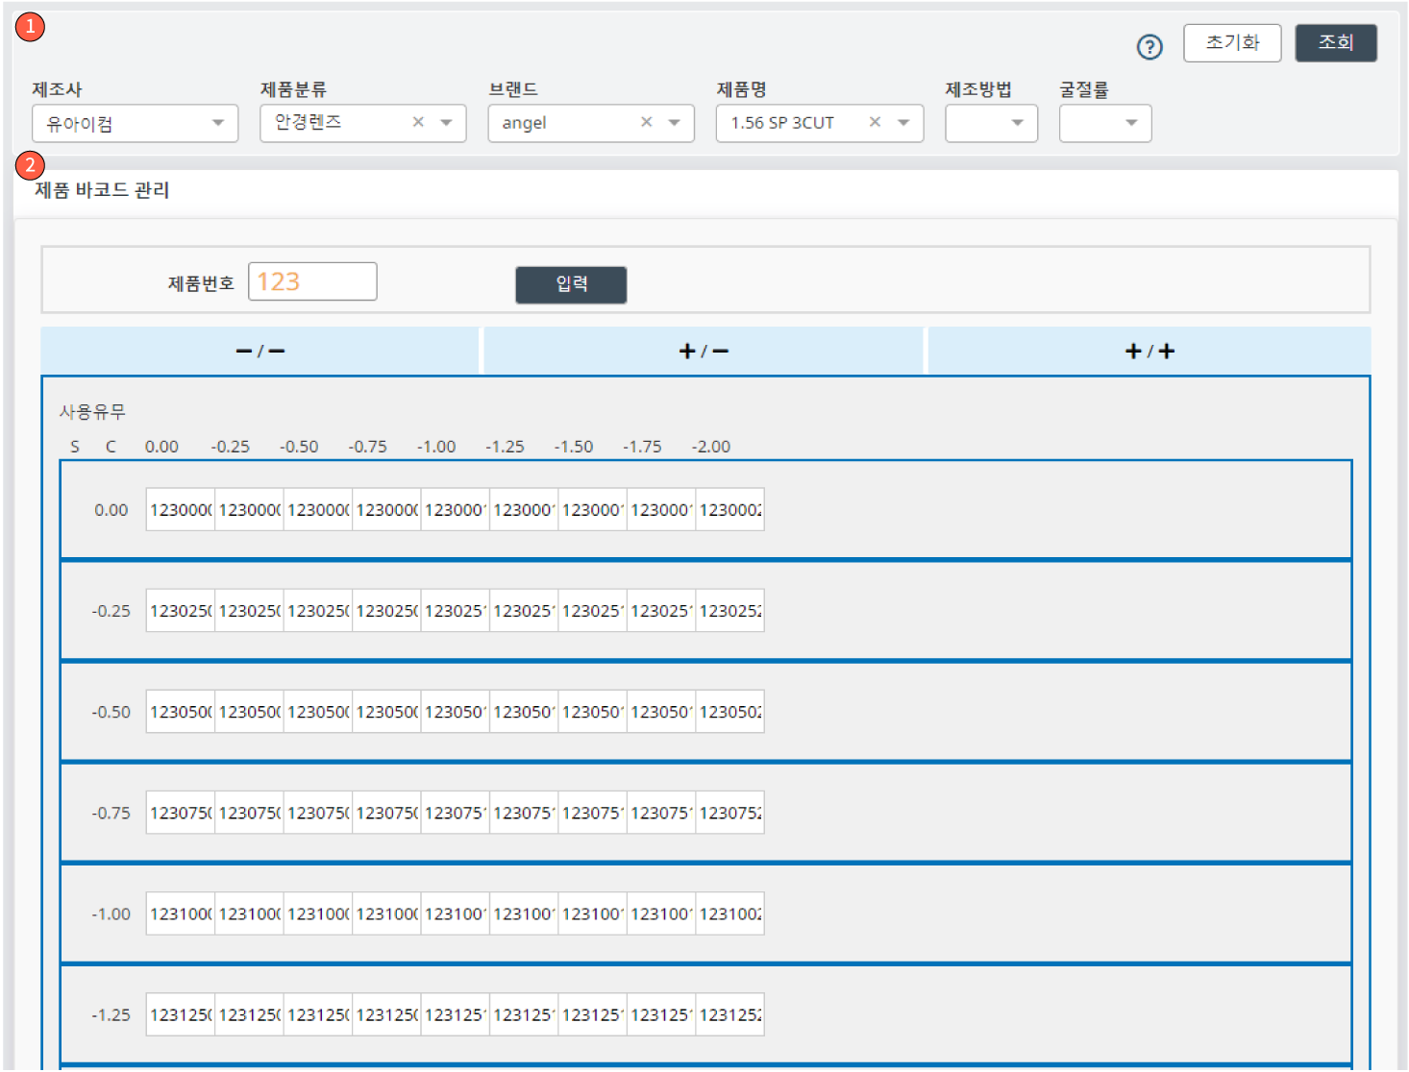The image size is (1409, 1072).
Task: Click the 입력 submit button
Action: (x=571, y=284)
